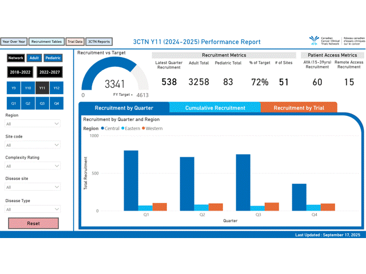Image resolution: width=366 pixels, height=274 pixels.
Task: Go to the Recruitment Tables page
Action: pos(47,42)
